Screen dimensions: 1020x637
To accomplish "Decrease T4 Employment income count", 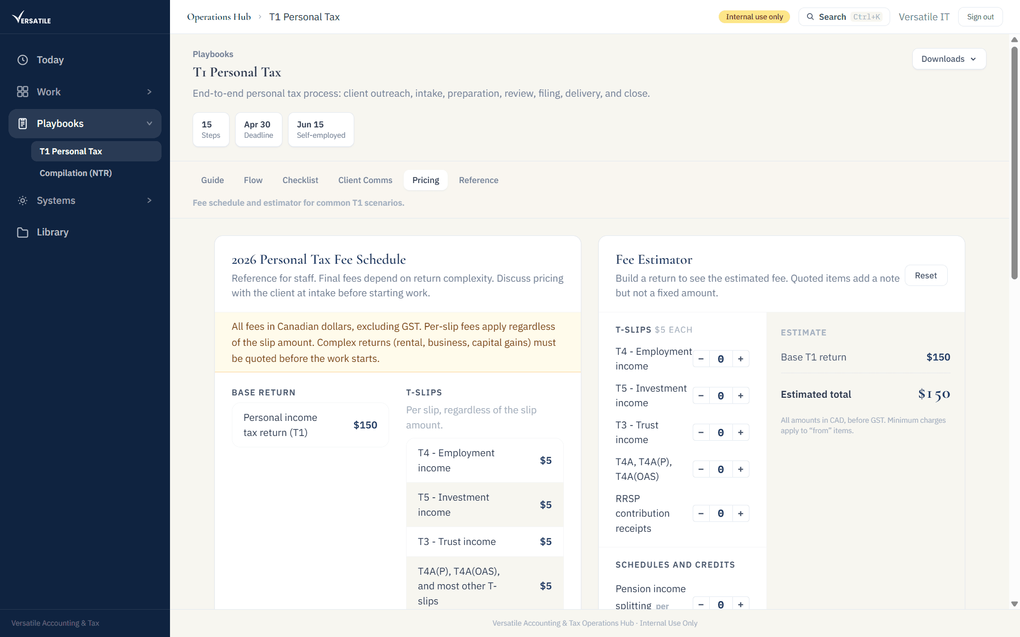I will pos(701,359).
